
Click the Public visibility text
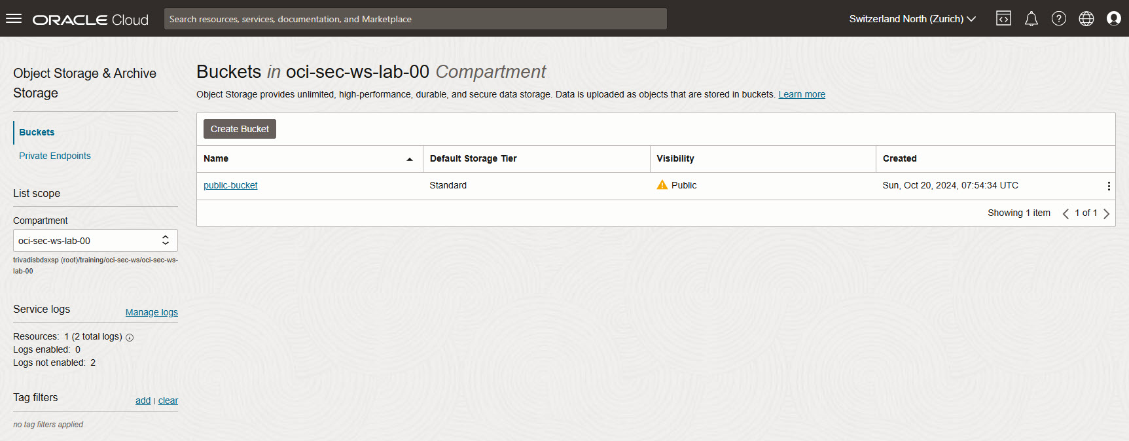684,185
